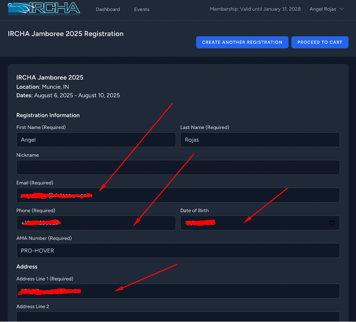
Task: Click the Address section heading
Action: click(x=27, y=267)
